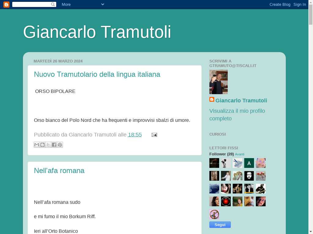This screenshot has height=234, width=313.
Task: Share post to Twitter icon
Action: click(48, 145)
